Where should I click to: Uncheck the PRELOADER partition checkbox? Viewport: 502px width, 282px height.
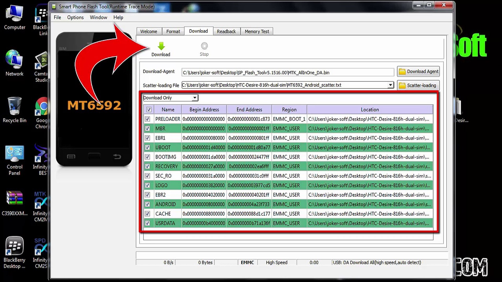click(147, 119)
